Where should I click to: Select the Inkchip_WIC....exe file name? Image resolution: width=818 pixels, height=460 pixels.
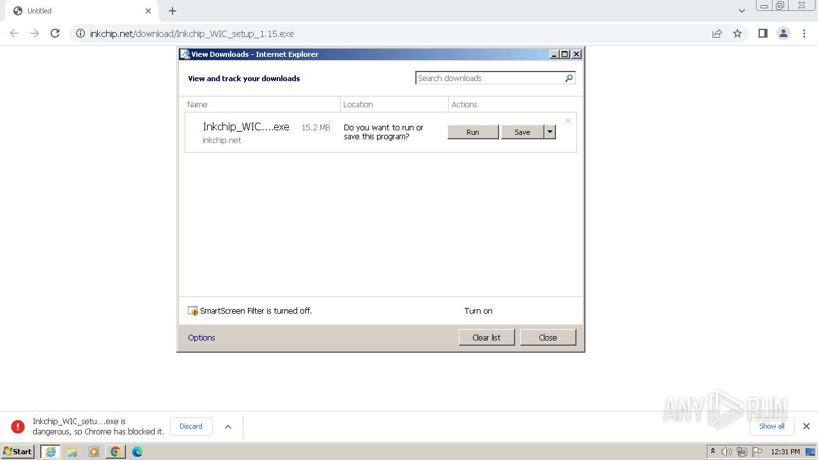pyautogui.click(x=246, y=126)
